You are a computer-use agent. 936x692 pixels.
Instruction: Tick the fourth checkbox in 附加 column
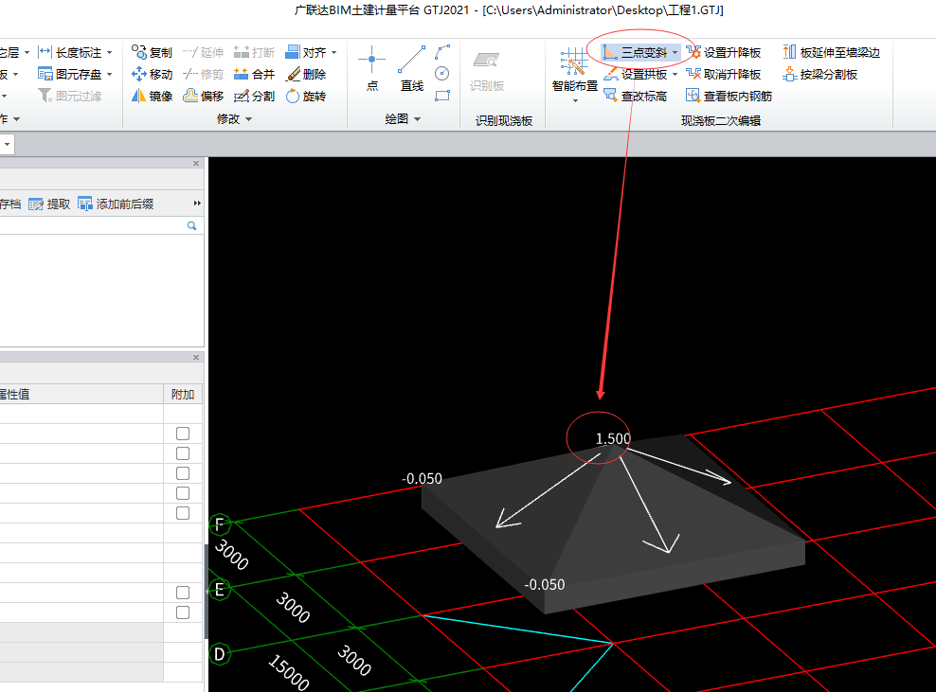pyautogui.click(x=183, y=493)
